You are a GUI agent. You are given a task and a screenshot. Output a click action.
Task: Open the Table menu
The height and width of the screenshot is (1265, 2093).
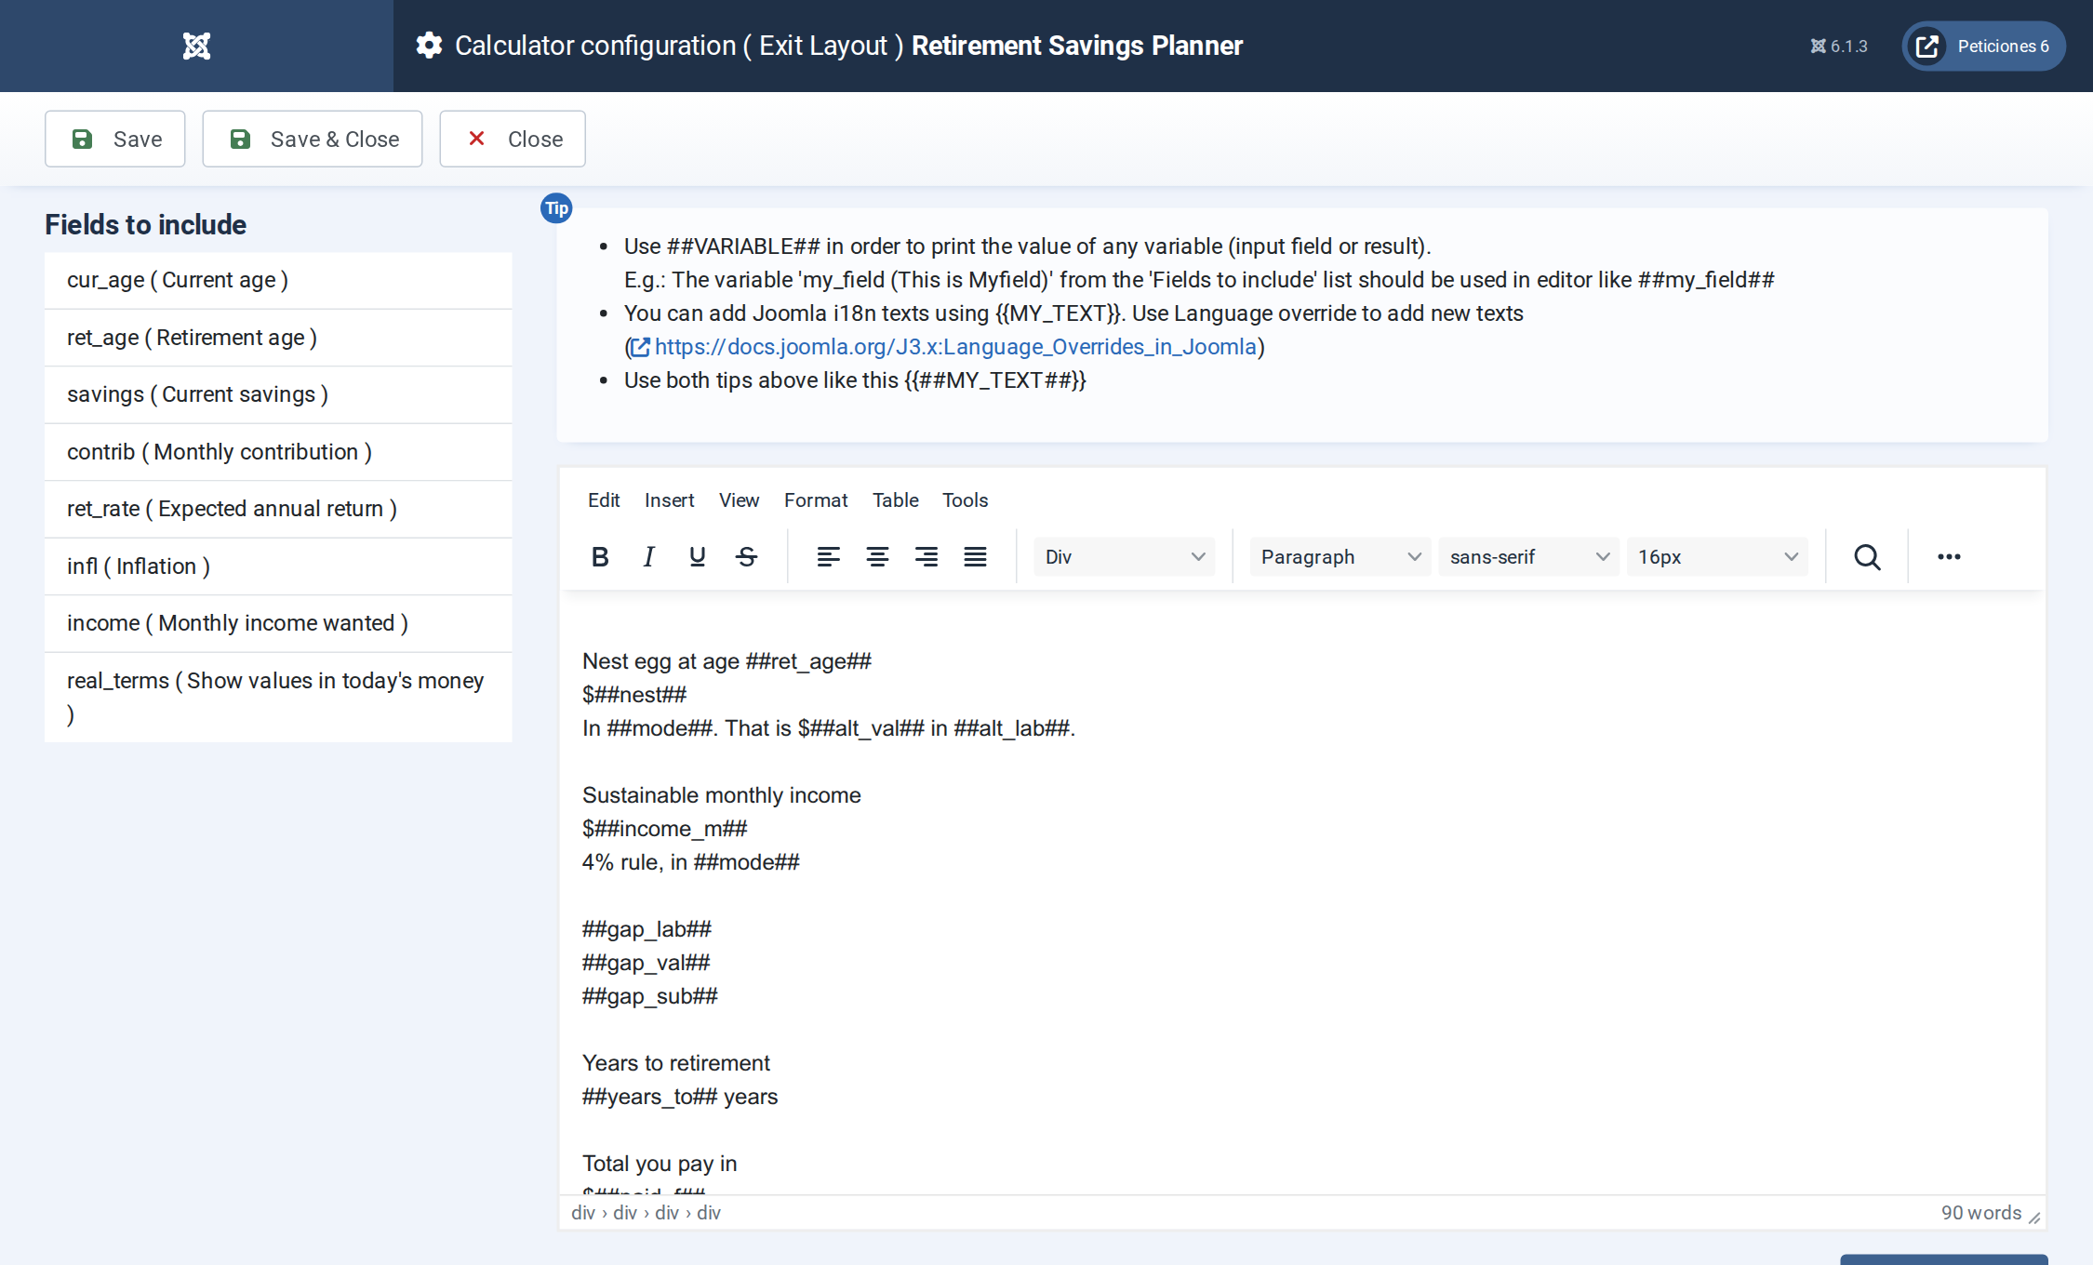(895, 500)
